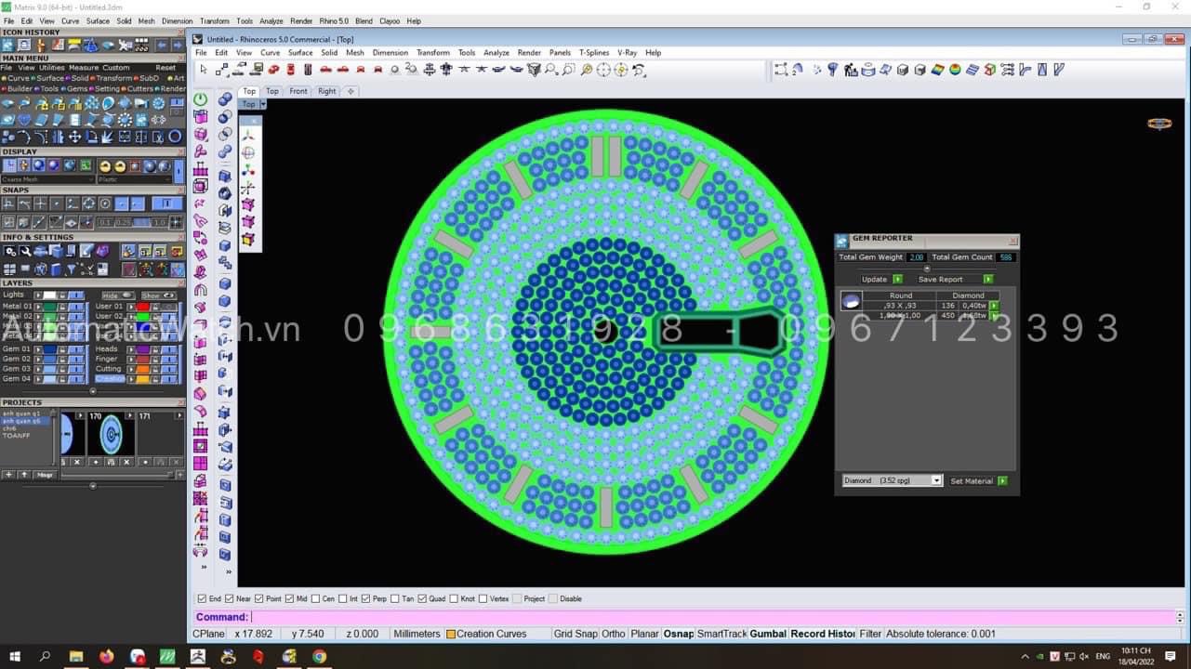Screen dimensions: 1191x669
Task: Open the Top viewport title dropdown arrow
Action: [x=263, y=104]
